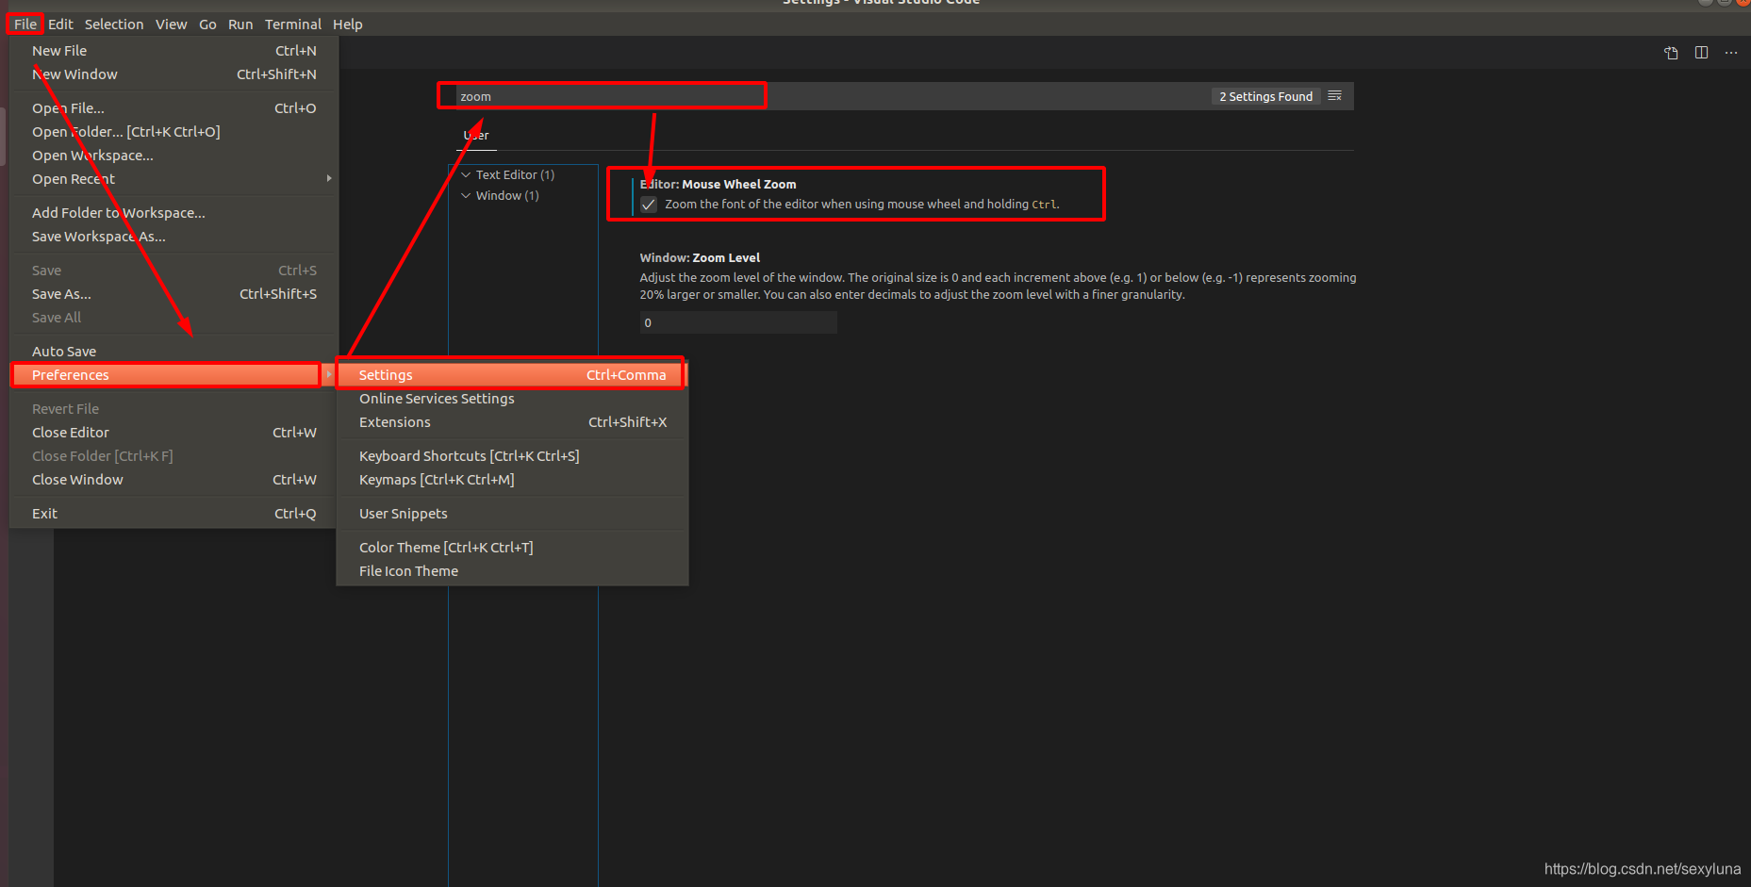This screenshot has height=887, width=1751.
Task: Choose New Window menu entry
Action: click(x=174, y=74)
